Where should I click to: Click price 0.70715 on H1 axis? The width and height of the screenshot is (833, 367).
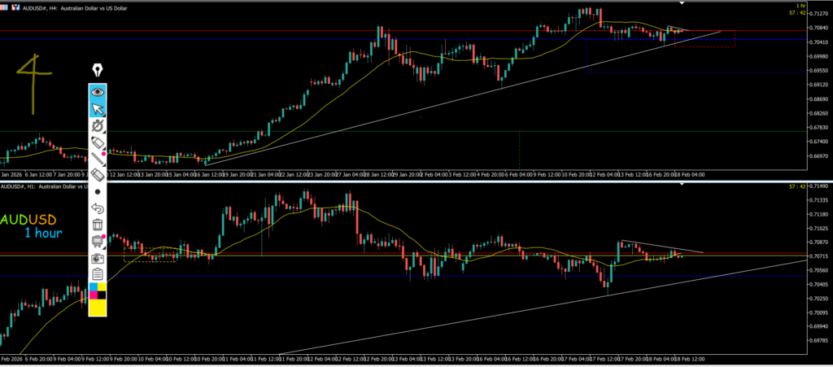[x=818, y=256]
